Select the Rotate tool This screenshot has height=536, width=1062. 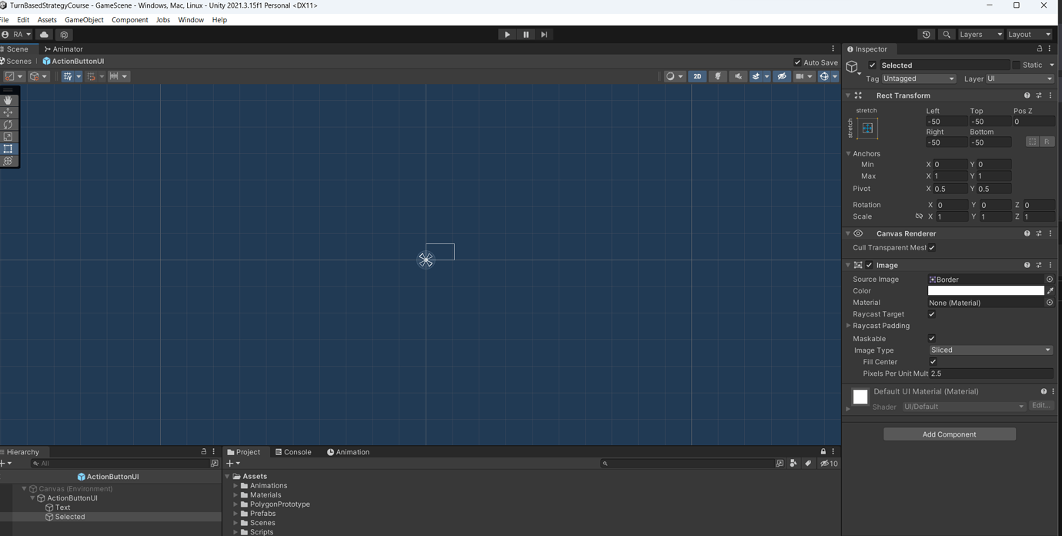point(8,125)
